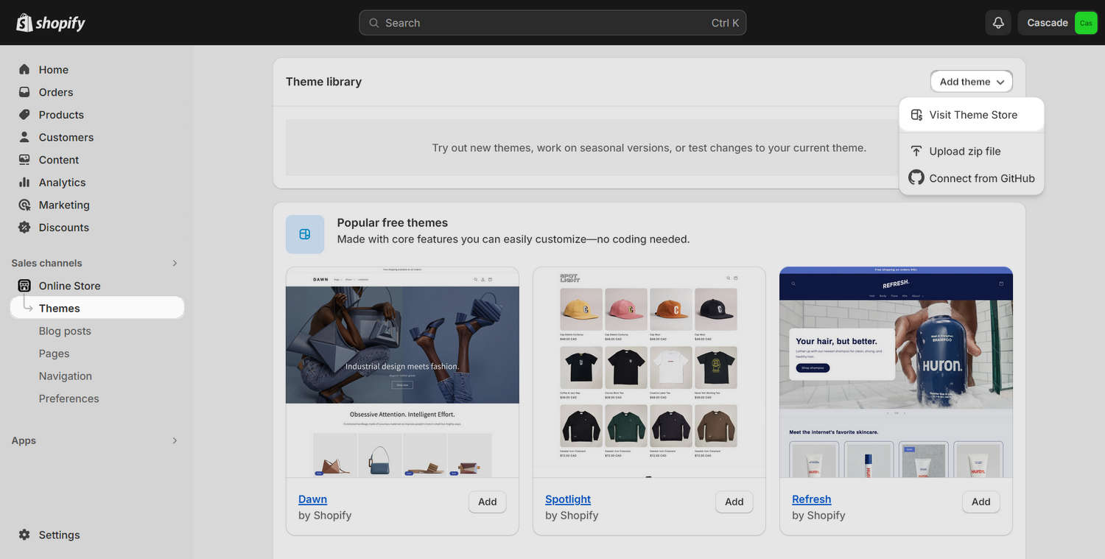
Task: Click the Customers person icon
Action: click(x=24, y=137)
